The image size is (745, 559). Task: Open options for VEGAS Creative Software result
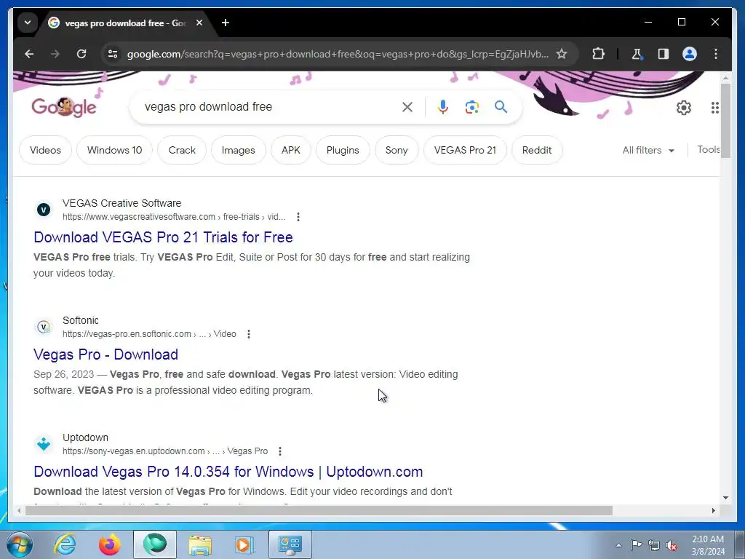coord(298,217)
